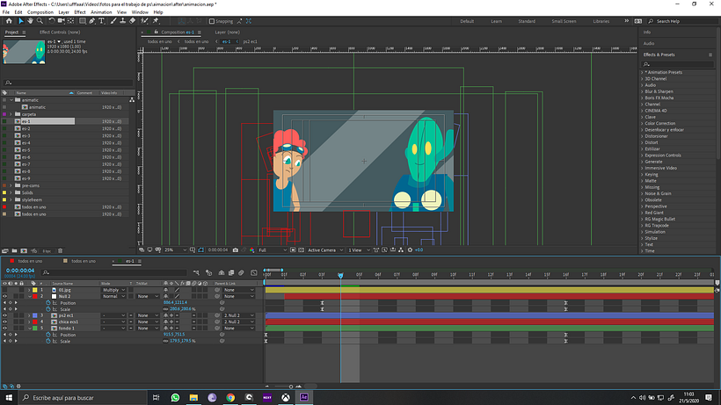Image resolution: width=721 pixels, height=405 pixels.
Task: Expand the Blur & Sharpen effects category
Action: point(643,91)
